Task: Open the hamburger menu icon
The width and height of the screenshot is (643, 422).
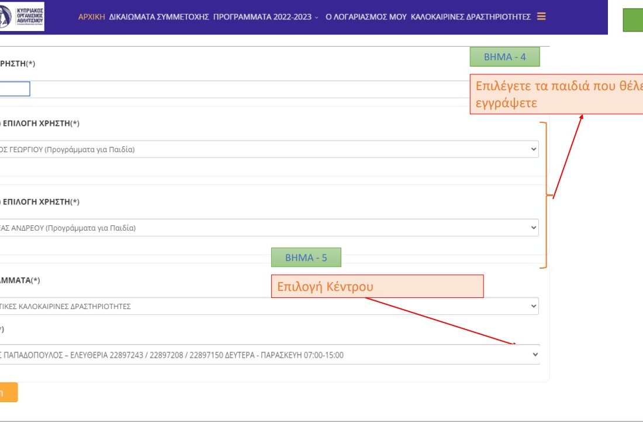Action: pyautogui.click(x=541, y=16)
